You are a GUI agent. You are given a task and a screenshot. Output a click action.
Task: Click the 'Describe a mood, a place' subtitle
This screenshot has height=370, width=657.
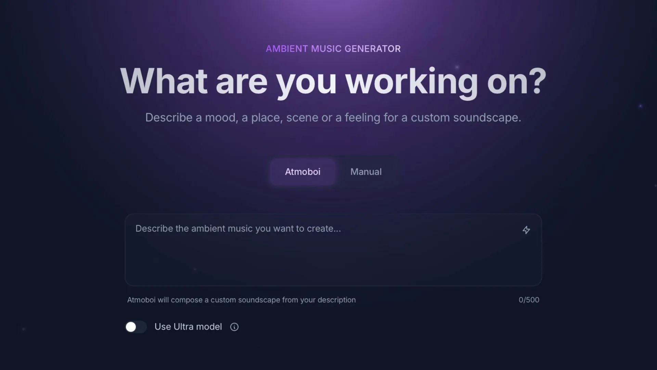[x=333, y=118]
